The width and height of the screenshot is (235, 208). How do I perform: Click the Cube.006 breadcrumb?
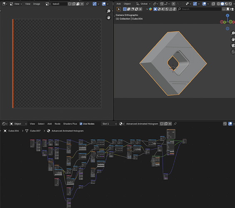pos(11,131)
